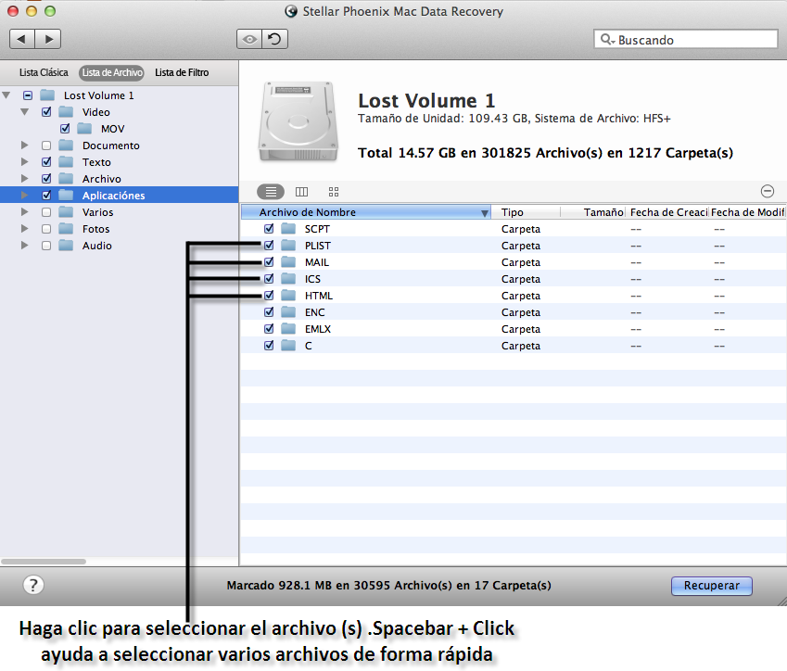Click the ICS folder icon
787x671 pixels.
[288, 279]
